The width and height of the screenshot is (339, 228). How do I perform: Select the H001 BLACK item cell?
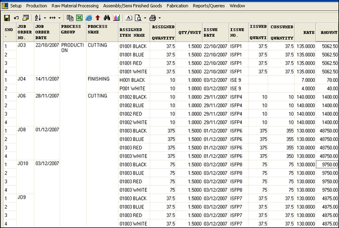(134, 80)
